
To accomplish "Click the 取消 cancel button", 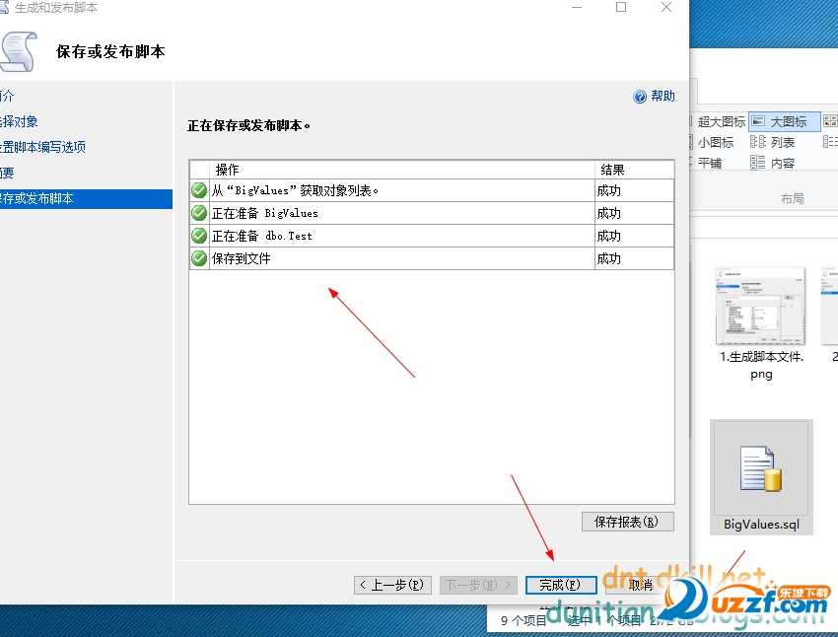I will pyautogui.click(x=641, y=585).
